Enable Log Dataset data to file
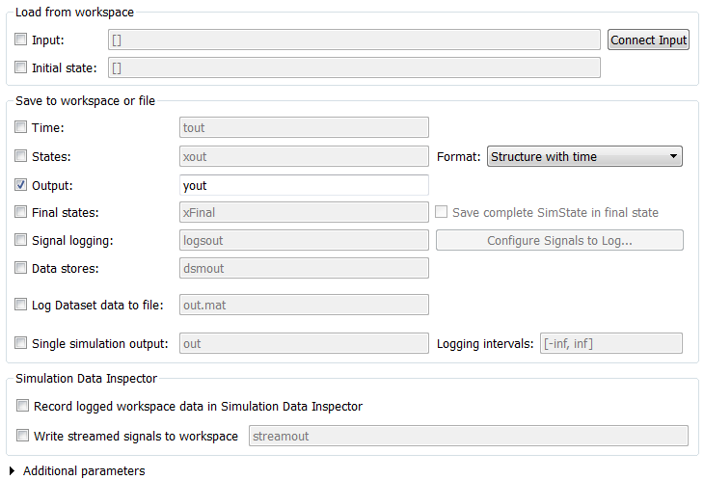The width and height of the screenshot is (704, 480). [x=21, y=305]
